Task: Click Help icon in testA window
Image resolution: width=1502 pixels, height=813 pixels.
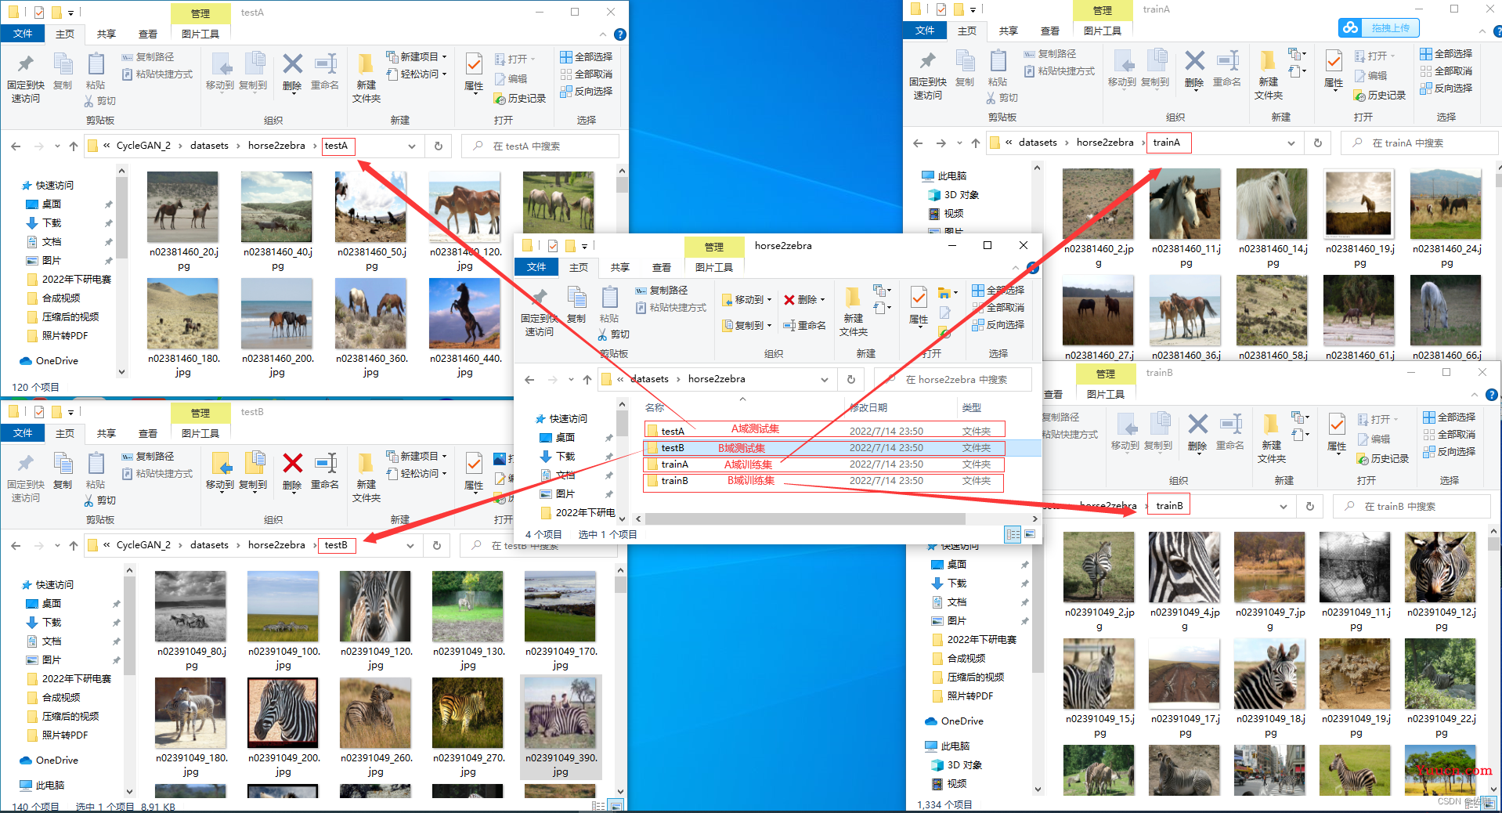Action: pos(620,34)
